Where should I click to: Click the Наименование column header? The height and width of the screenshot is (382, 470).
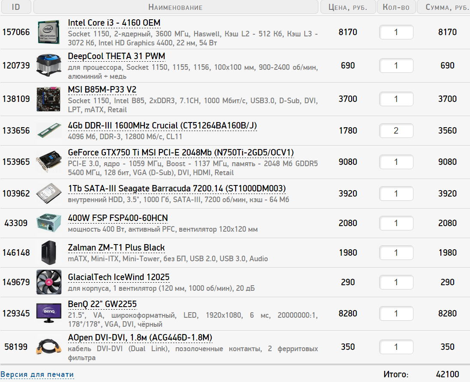[176, 7]
